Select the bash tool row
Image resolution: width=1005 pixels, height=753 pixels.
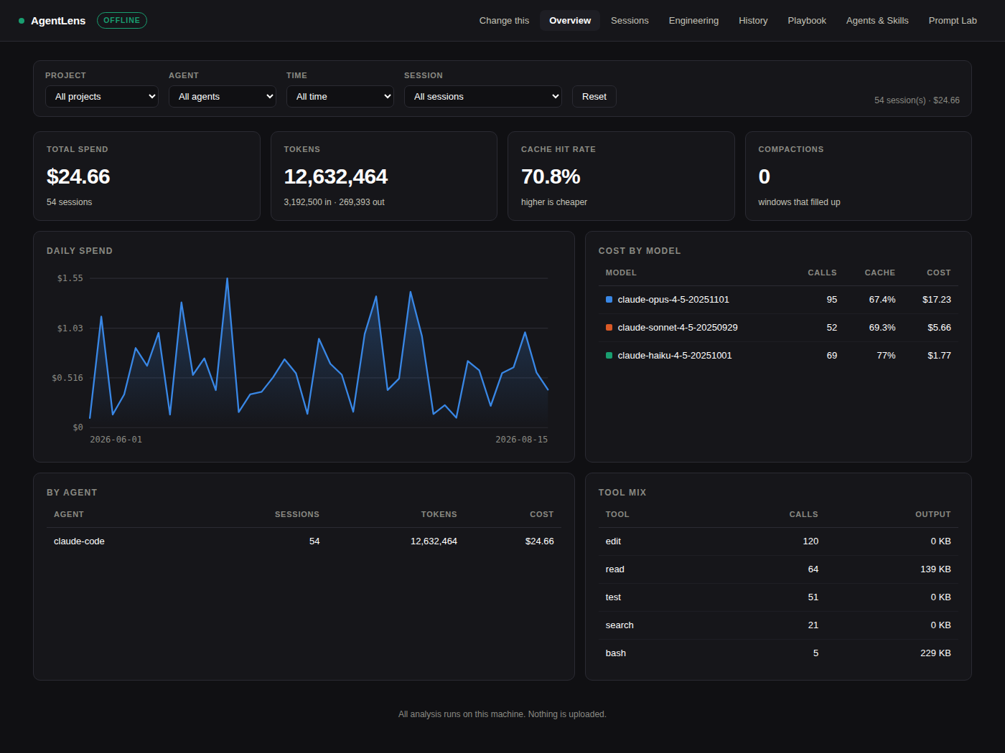pos(778,653)
